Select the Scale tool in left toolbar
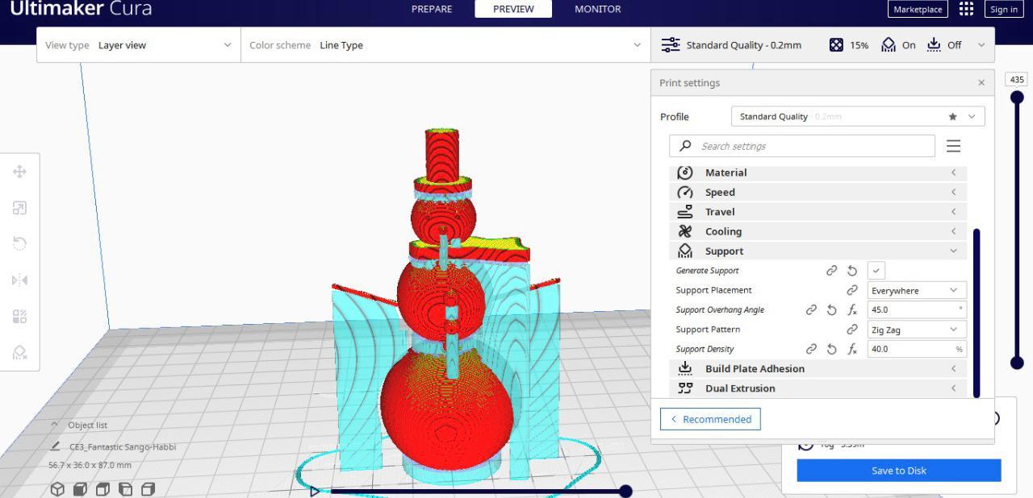Screen dimensions: 1033x498 click(19, 208)
